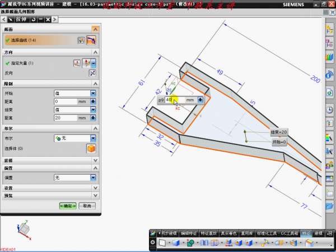Click the settings gear icon in bottom toolbar
Screen dimensions: 336x252
coord(152,242)
